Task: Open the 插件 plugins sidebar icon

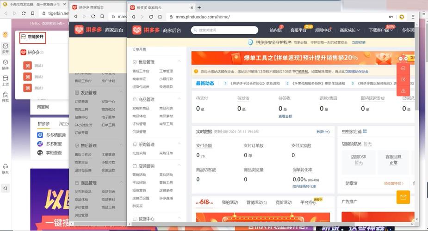Action: (5, 65)
